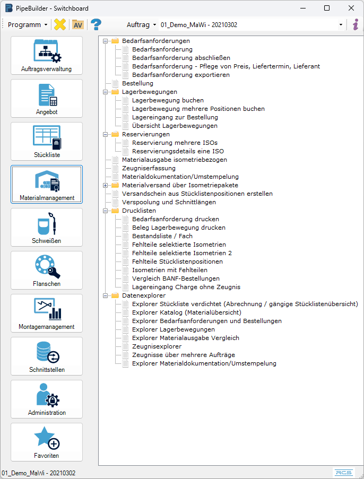This screenshot has height=479, width=364.
Task: Open the Schweißen module
Action: [47, 228]
